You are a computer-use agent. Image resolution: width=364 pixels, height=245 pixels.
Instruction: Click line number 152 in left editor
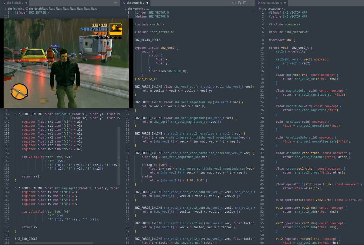7,134
